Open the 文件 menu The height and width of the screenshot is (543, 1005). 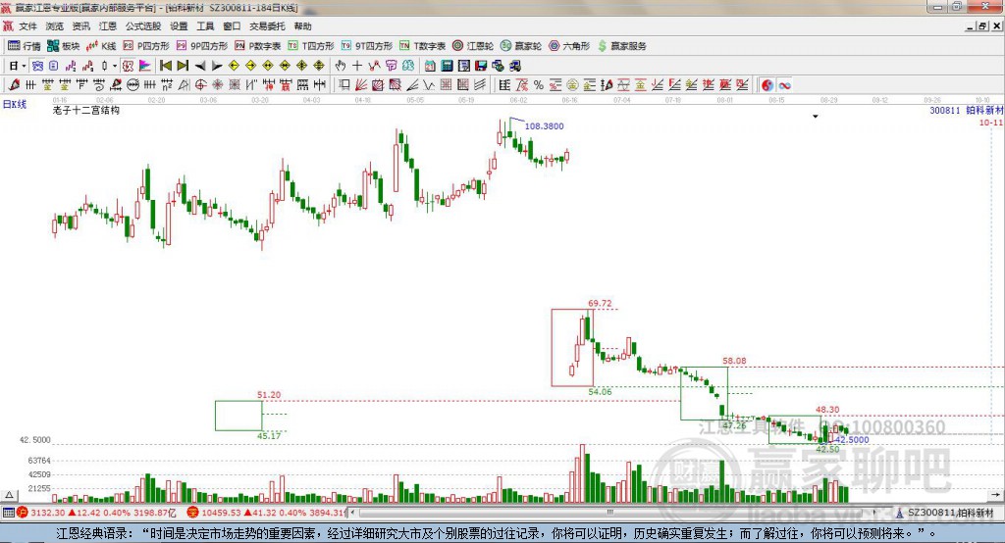point(27,26)
